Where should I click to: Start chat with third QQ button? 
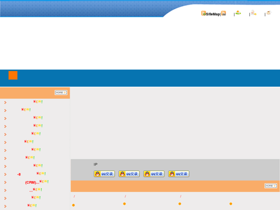click(154, 174)
